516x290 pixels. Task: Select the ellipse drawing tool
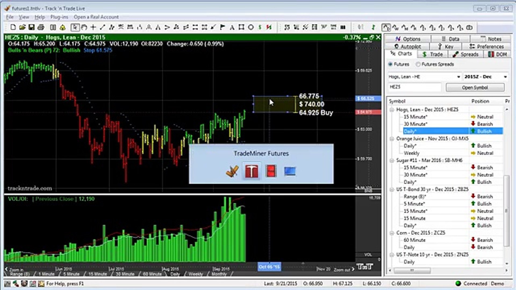point(250,27)
